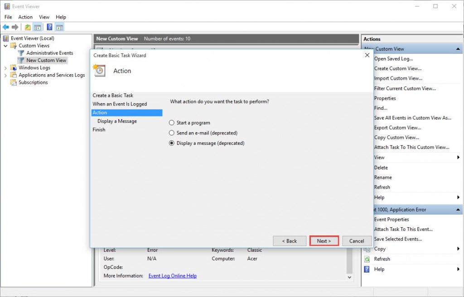
Task: Select the Start a program radio button
Action: 172,122
